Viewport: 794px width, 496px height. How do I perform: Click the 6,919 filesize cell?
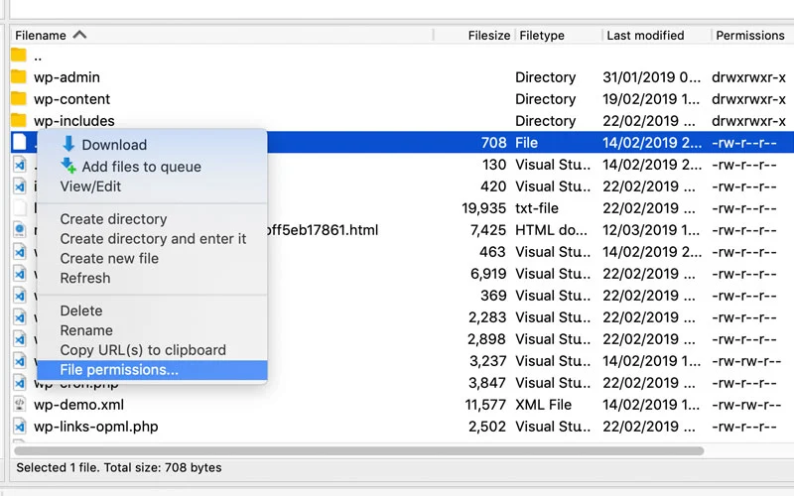(x=488, y=274)
